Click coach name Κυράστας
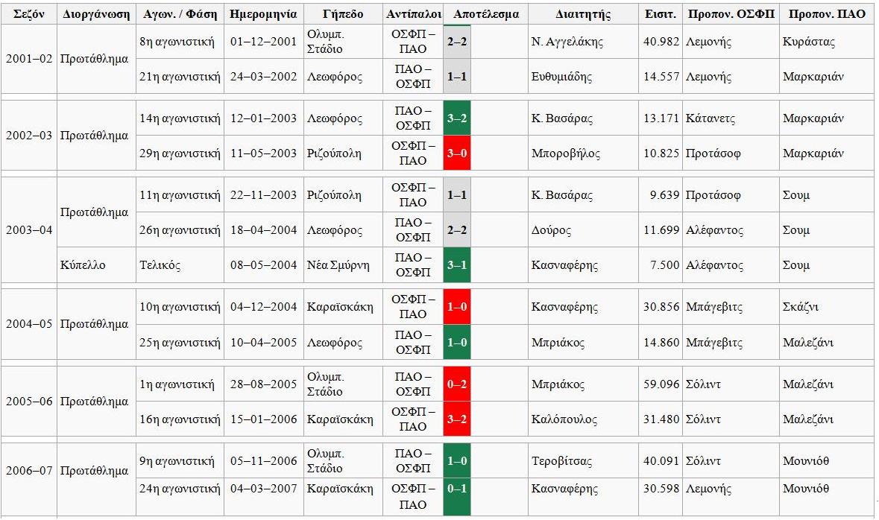 click(808, 42)
